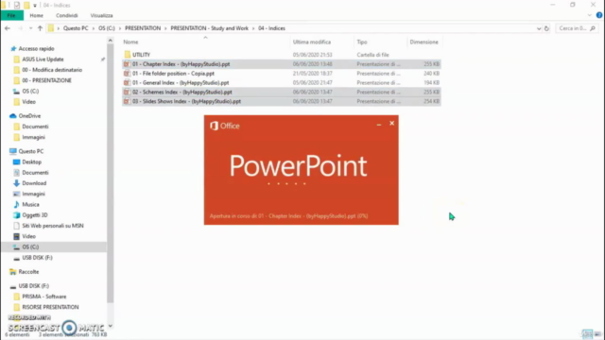Click the Office logo on splash screen
Screen dimensions: 605x340
pyautogui.click(x=214, y=126)
